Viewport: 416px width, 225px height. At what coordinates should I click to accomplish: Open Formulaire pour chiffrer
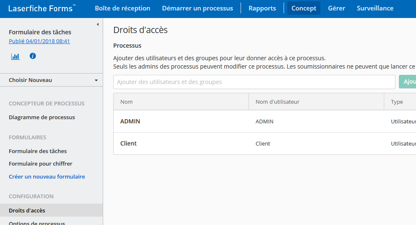[41, 164]
